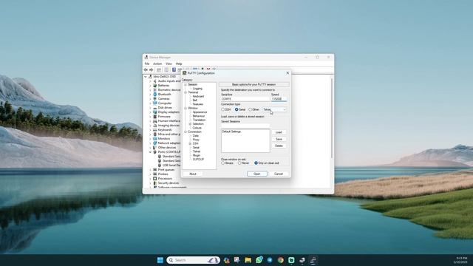Open Telegram from the taskbar

270,260
